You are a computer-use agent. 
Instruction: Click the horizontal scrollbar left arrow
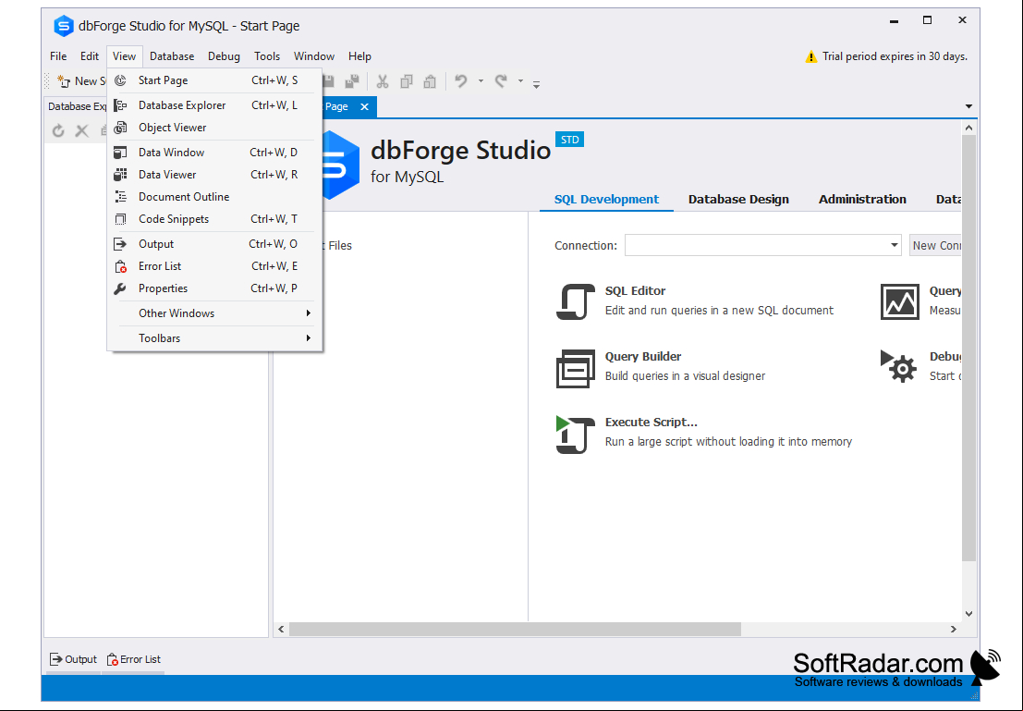281,630
